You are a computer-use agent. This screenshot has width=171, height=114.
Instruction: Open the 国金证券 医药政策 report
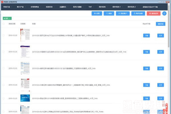coord(160,98)
